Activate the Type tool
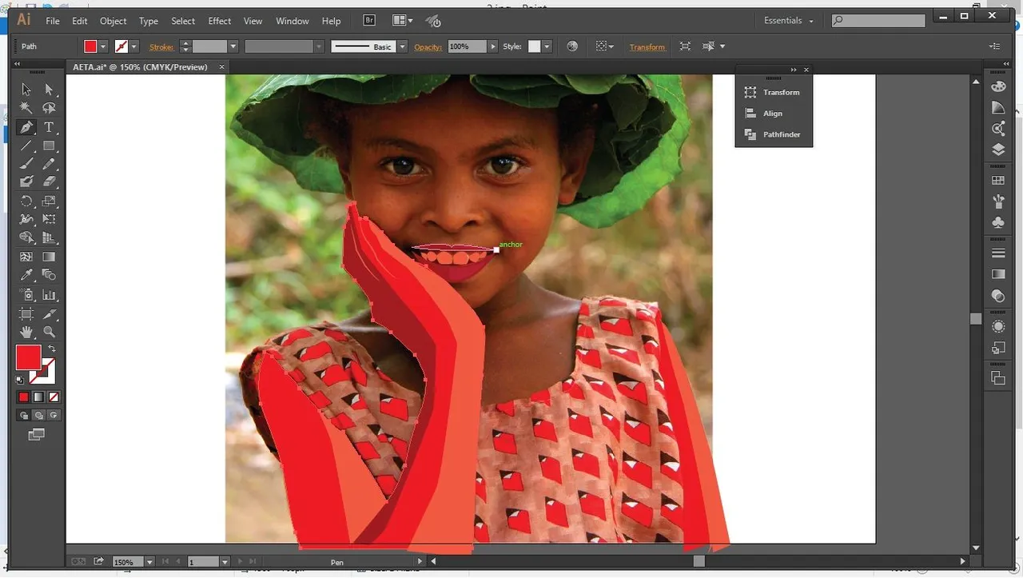The image size is (1023, 578). (x=49, y=127)
